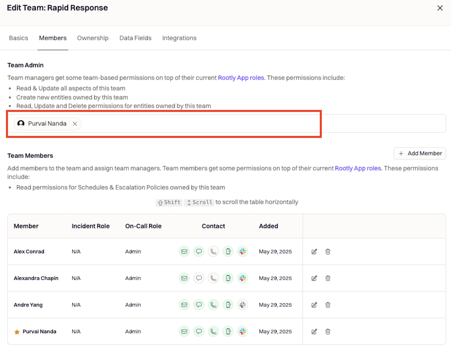
Task: Click the On-Call Role column header
Action: pos(143,226)
